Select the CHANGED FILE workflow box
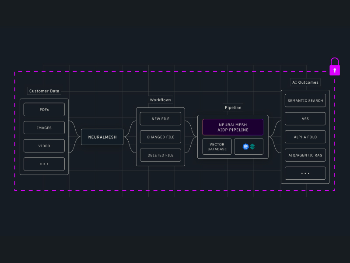 click(x=161, y=137)
